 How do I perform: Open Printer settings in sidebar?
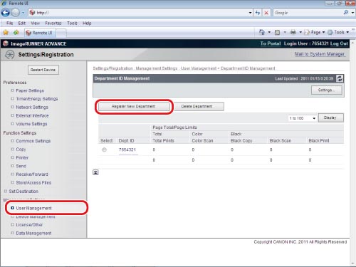(x=22, y=157)
